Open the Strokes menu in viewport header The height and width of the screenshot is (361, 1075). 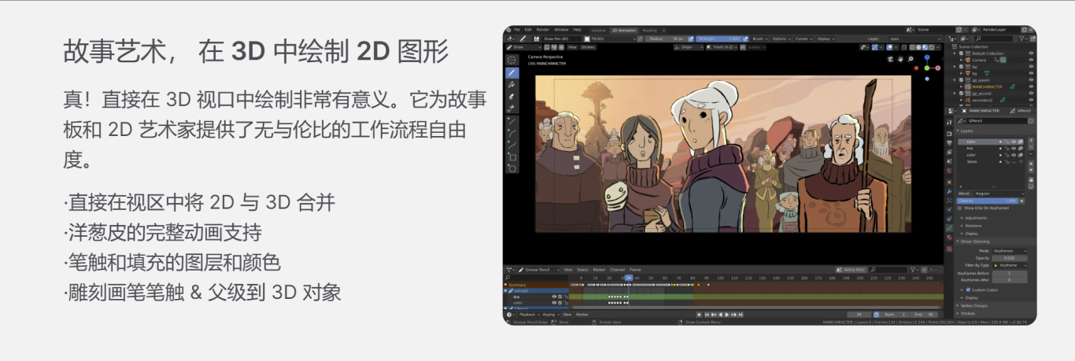(x=588, y=47)
